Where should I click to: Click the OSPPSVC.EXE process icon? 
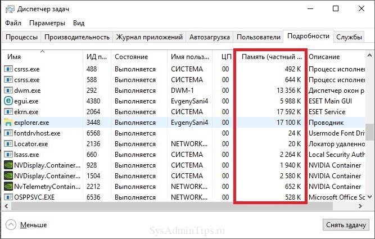tap(8, 197)
